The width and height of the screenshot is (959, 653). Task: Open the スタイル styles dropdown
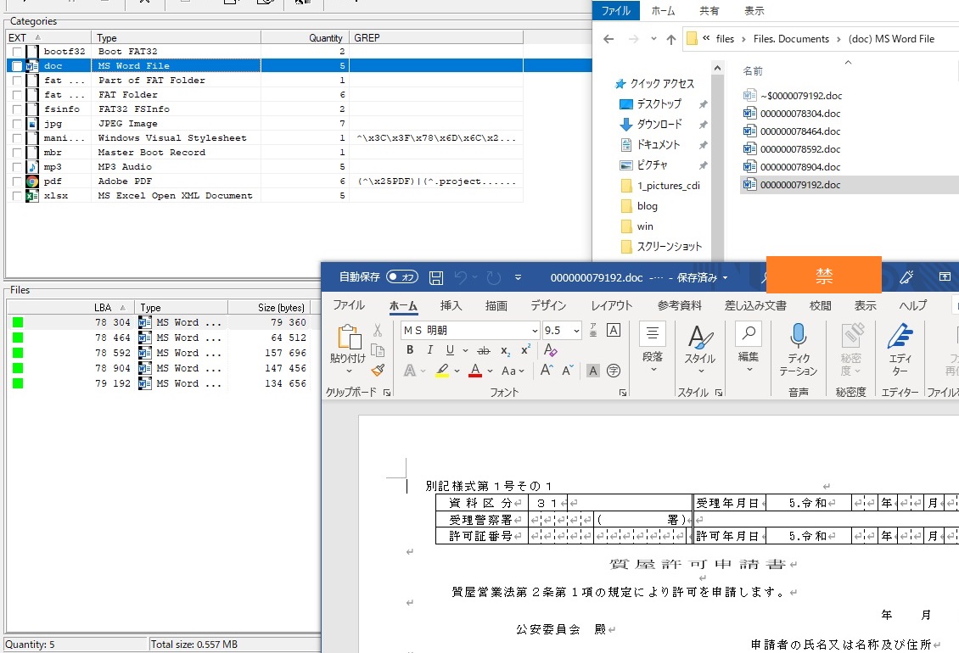tap(699, 348)
